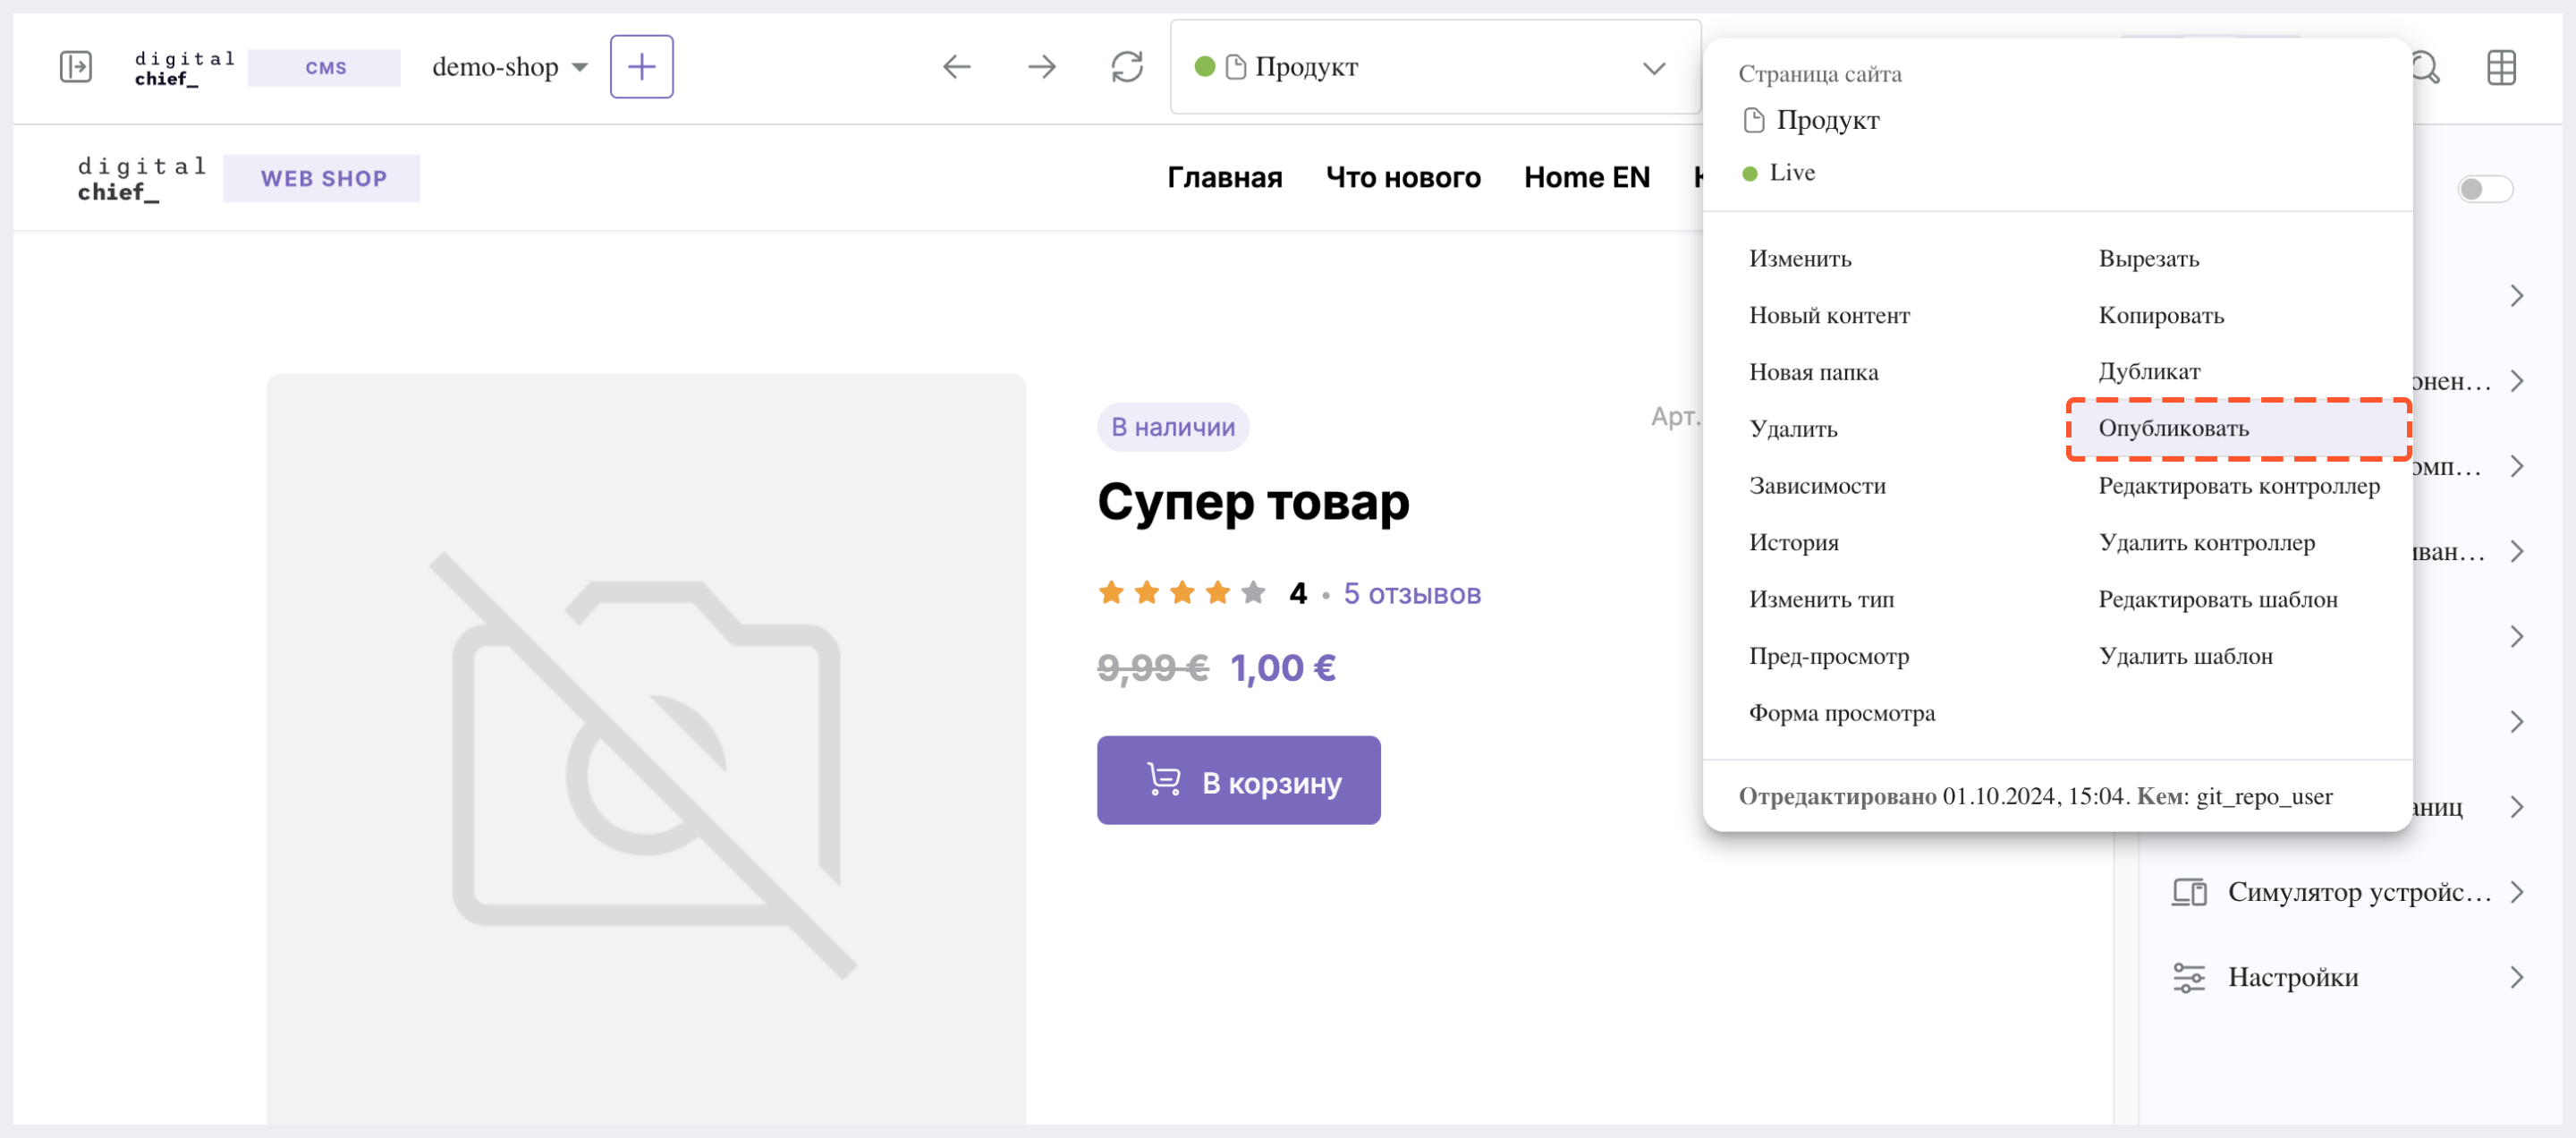Click the В корзину button
Screen dimensions: 2576x1138
point(1238,780)
